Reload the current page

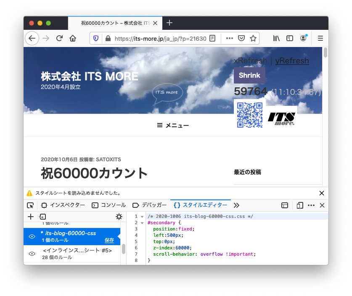[59, 38]
